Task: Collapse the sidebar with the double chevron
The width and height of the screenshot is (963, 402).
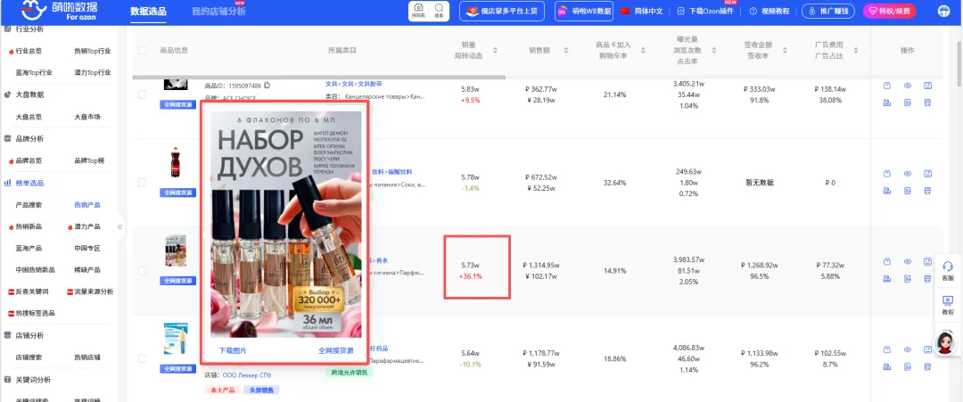Action: pyautogui.click(x=119, y=226)
